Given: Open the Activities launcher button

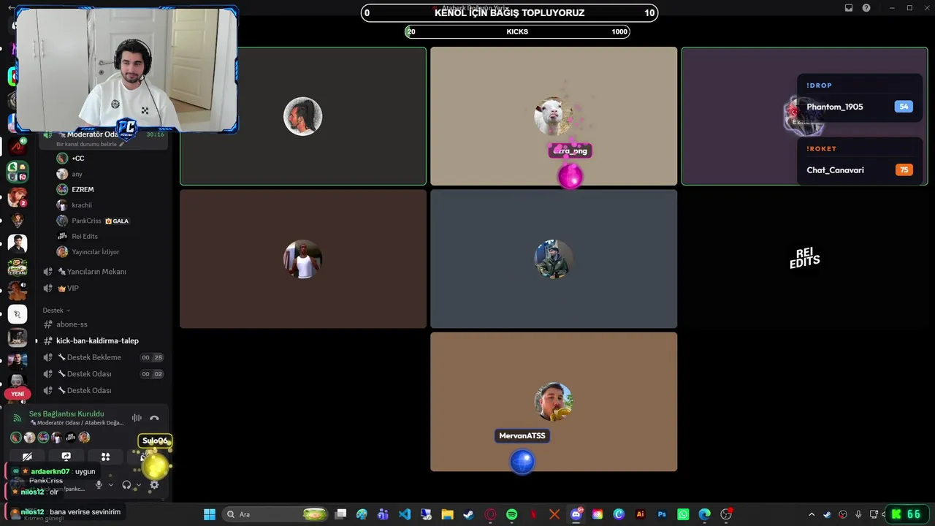Looking at the screenshot, I should (x=105, y=457).
